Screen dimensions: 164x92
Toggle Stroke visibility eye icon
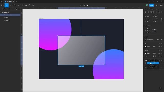pos(159,53)
